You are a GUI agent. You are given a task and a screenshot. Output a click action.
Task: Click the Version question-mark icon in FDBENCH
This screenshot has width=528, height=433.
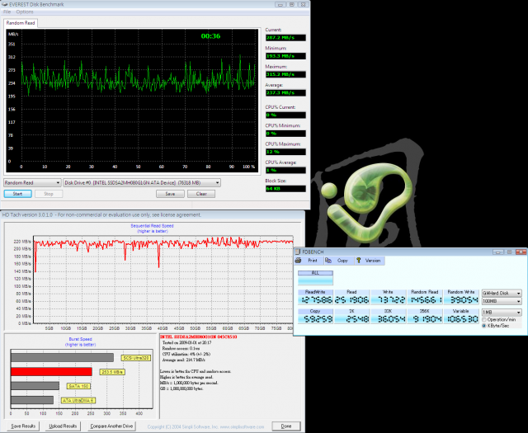[359, 261]
